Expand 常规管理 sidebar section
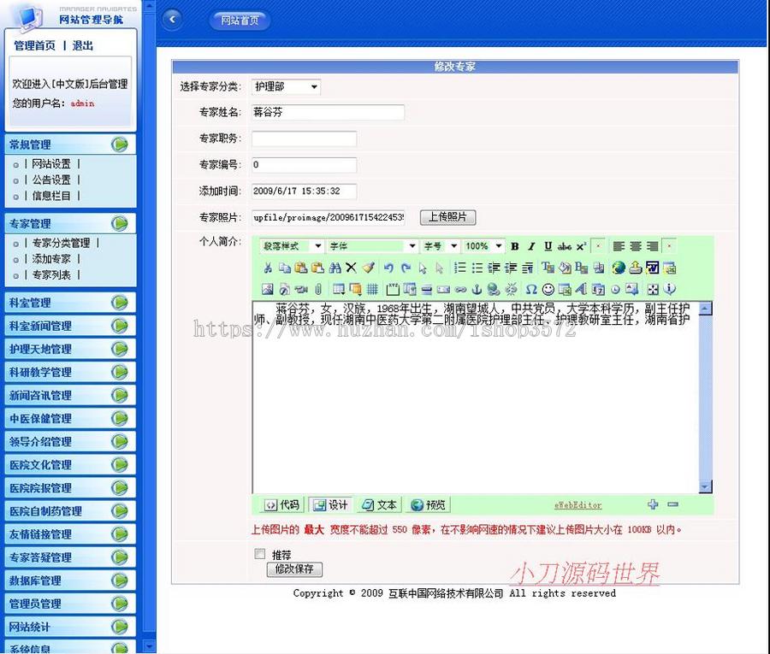The image size is (770, 654). [70, 144]
